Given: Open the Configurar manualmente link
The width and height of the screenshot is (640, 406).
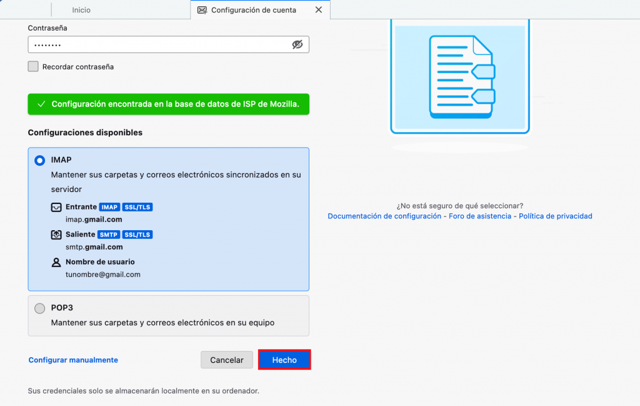Looking at the screenshot, I should (x=73, y=360).
